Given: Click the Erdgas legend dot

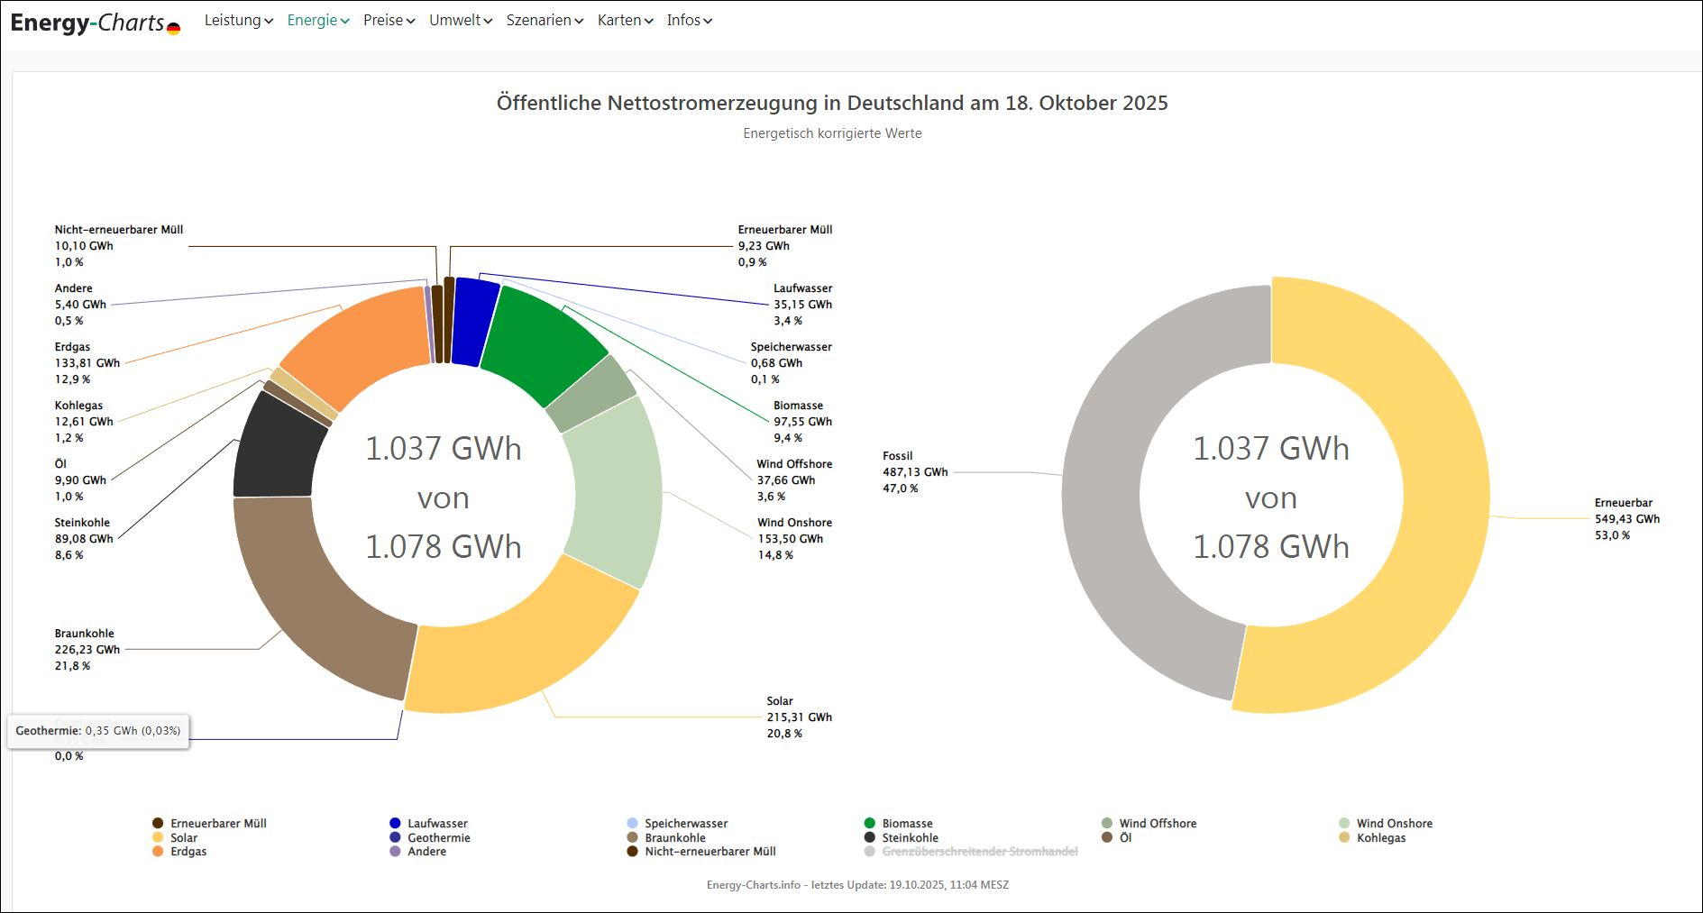Looking at the screenshot, I should 158,851.
